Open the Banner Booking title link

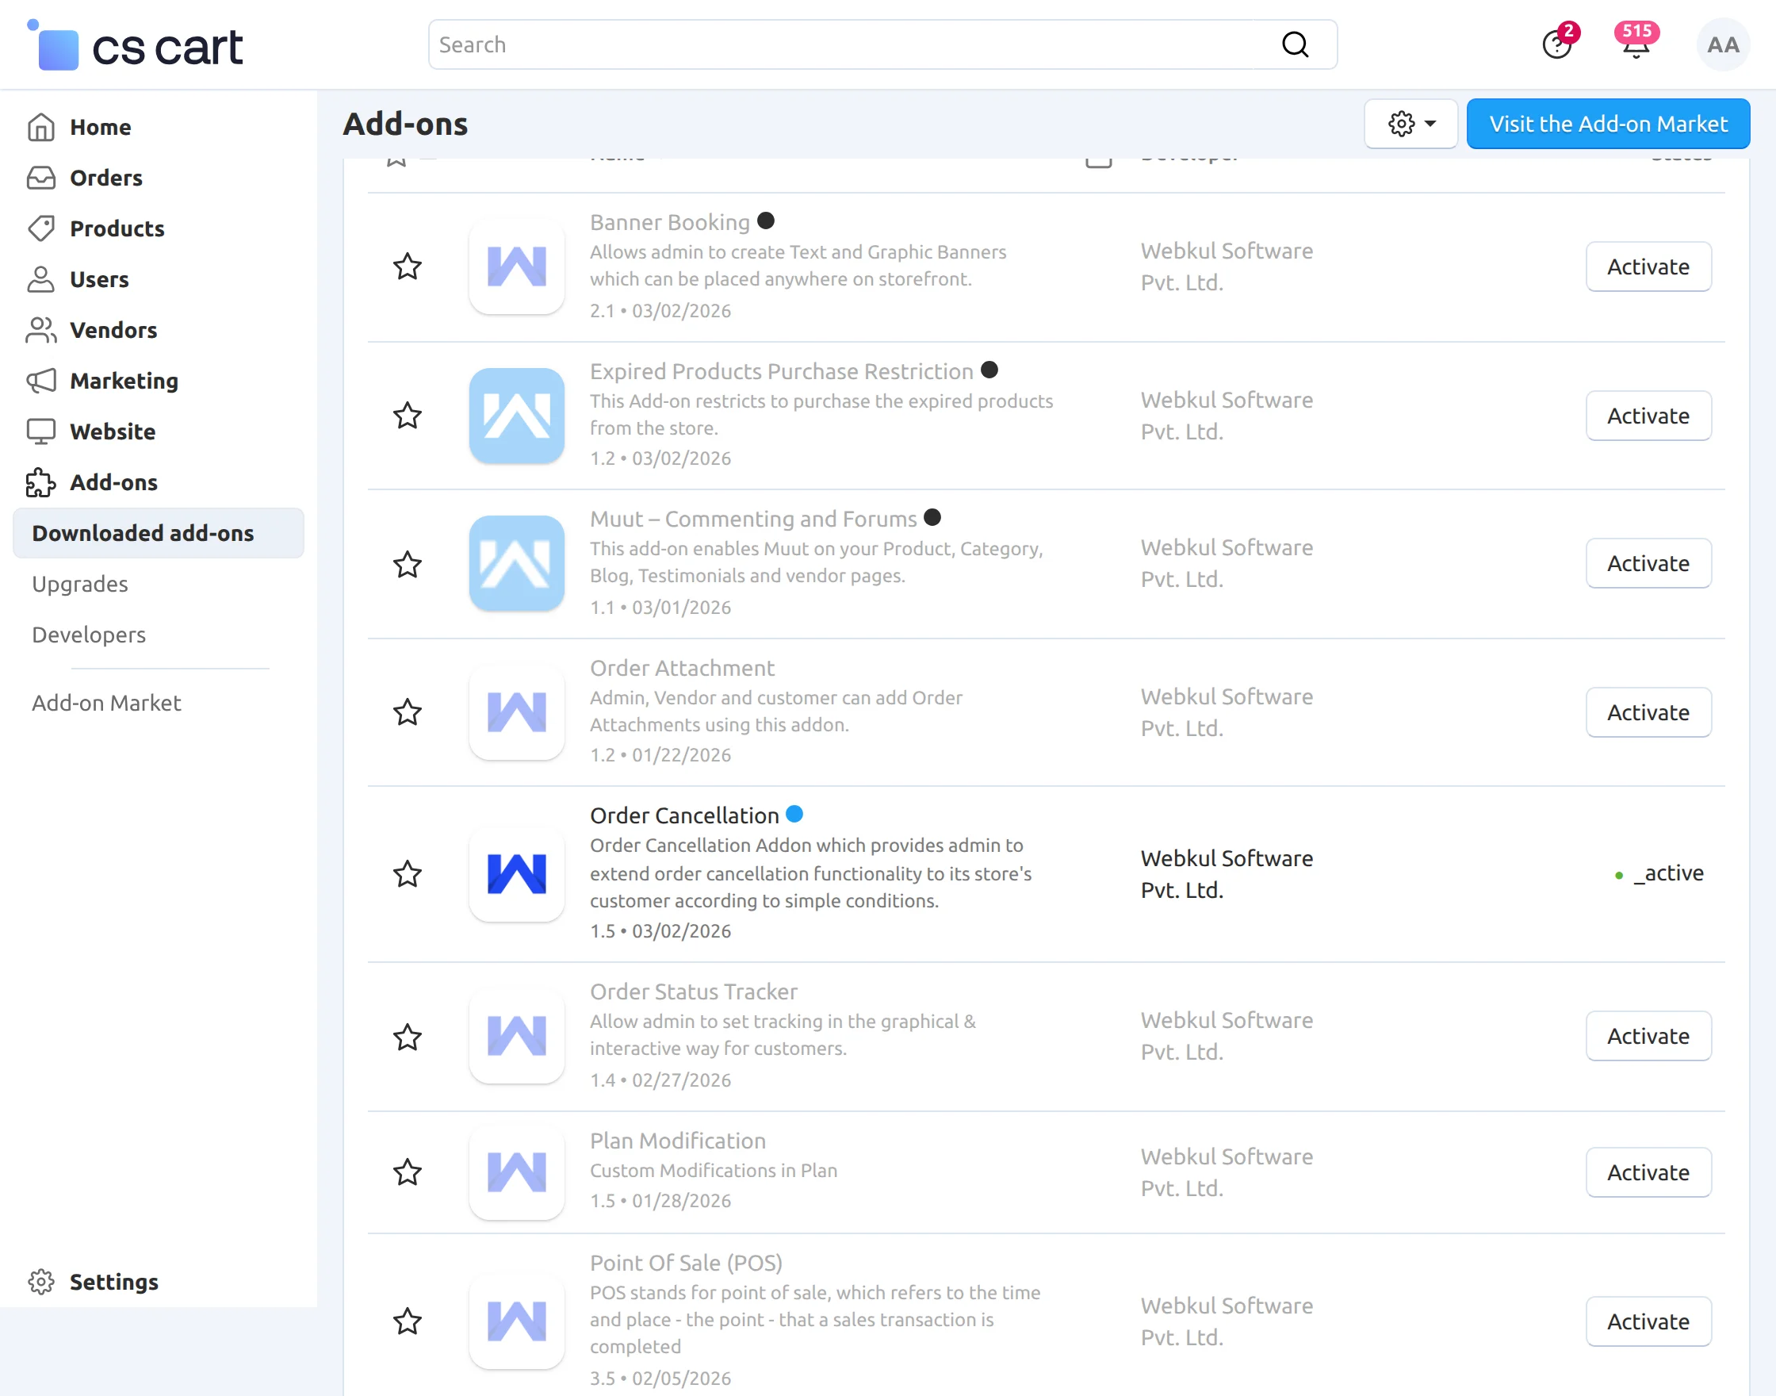pos(670,222)
